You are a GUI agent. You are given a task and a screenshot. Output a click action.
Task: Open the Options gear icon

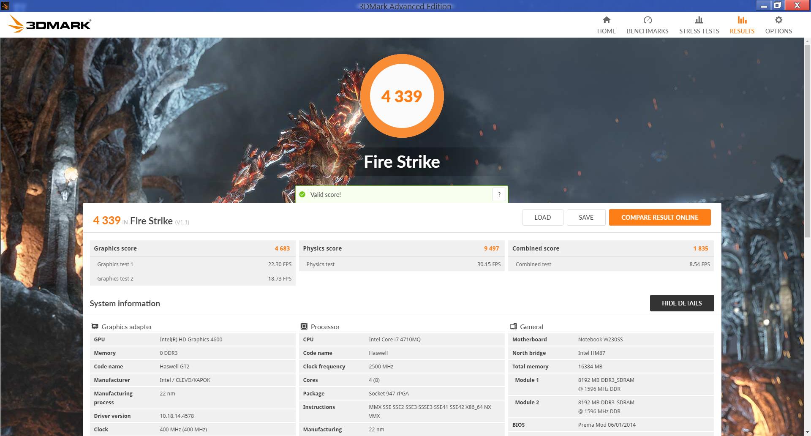778,20
